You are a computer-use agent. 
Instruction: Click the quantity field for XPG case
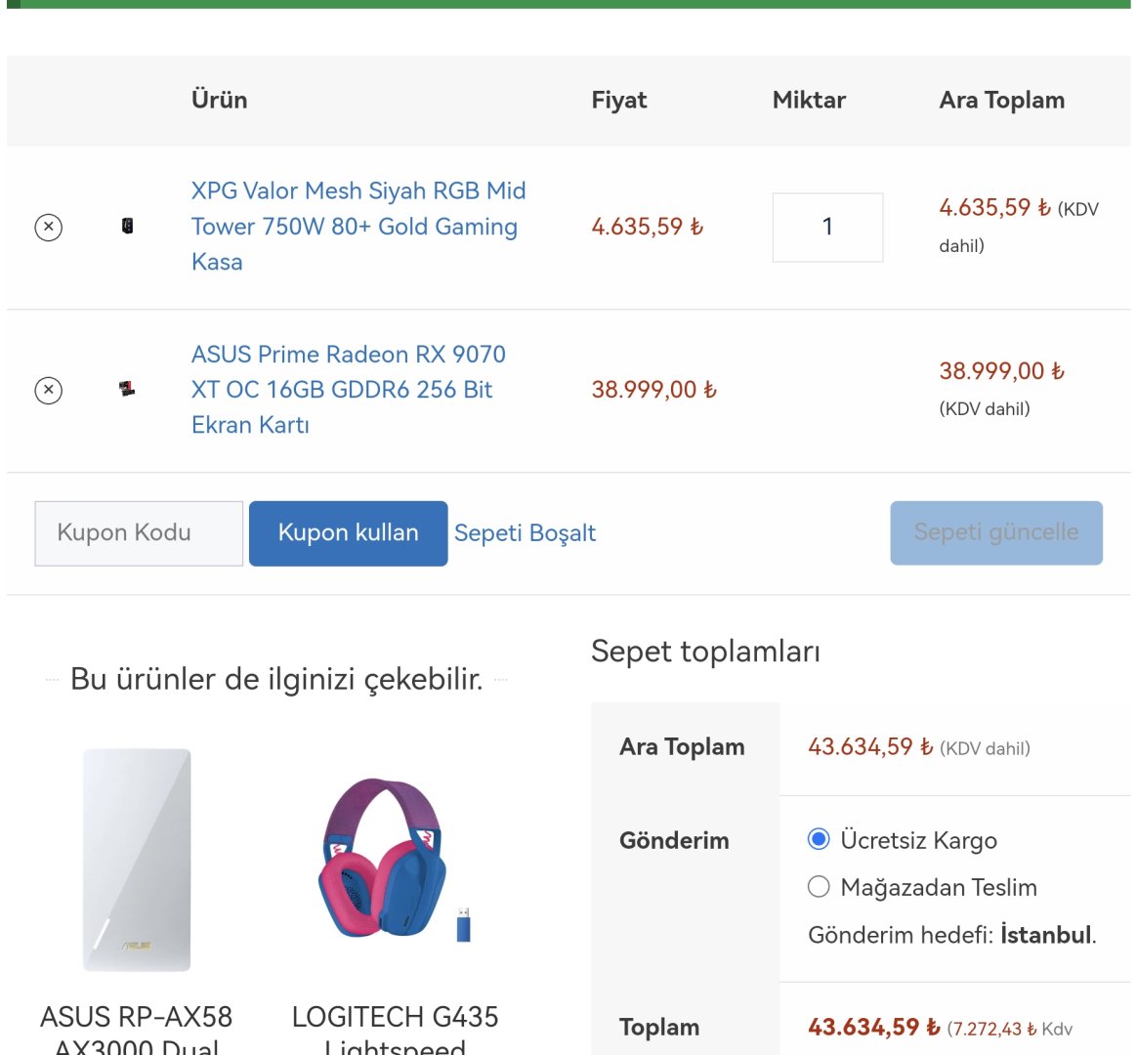[x=827, y=228]
